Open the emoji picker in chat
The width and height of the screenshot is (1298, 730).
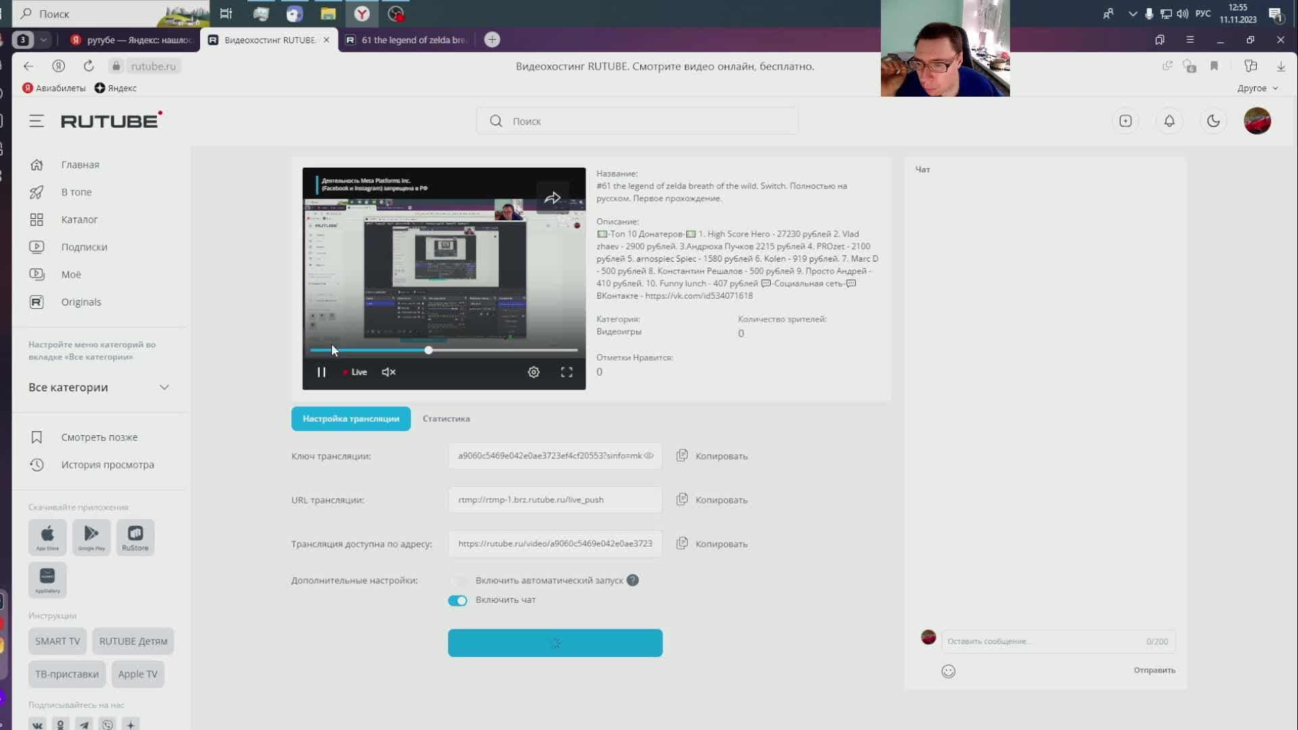coord(948,671)
